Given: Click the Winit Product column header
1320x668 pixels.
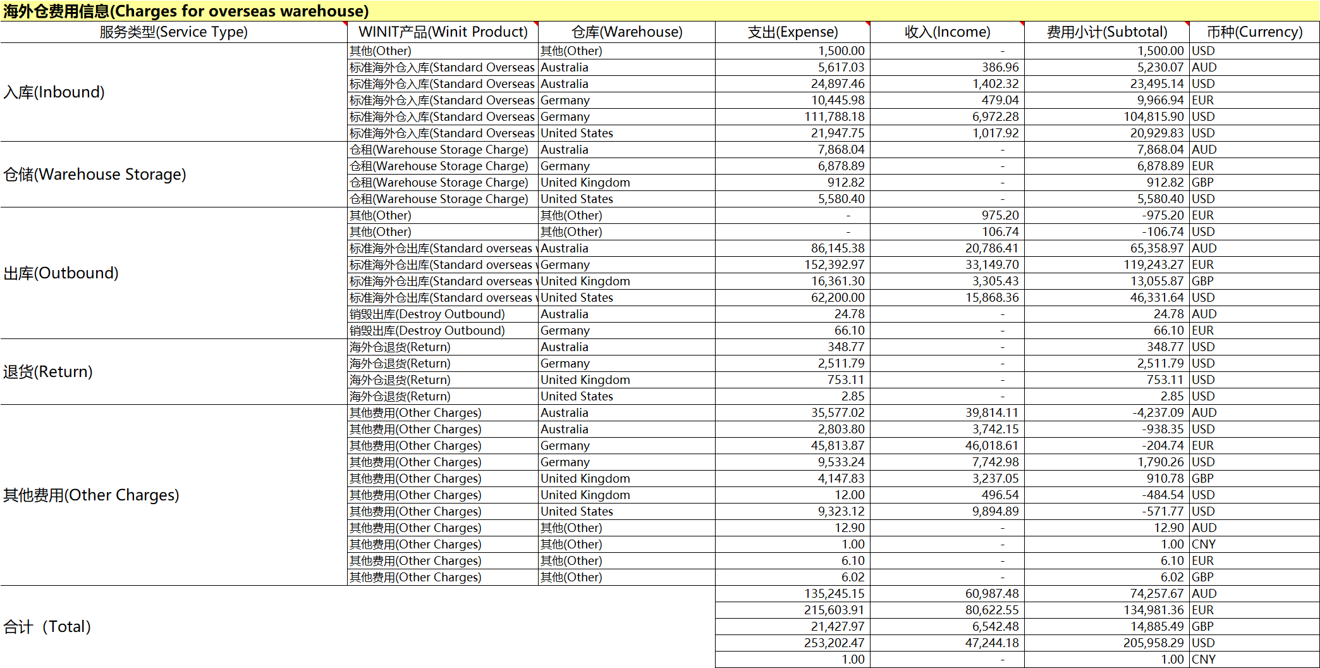Looking at the screenshot, I should (443, 32).
